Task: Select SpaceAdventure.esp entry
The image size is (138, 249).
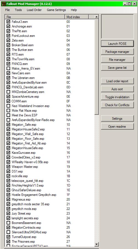Action: point(25,97)
